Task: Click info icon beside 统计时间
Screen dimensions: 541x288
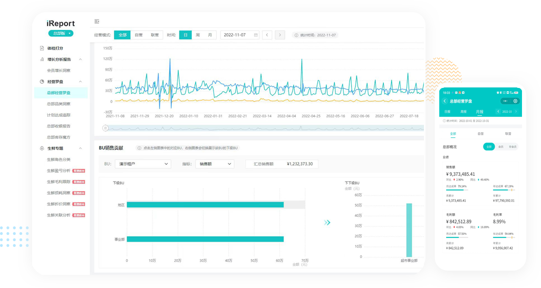Action: tap(296, 35)
